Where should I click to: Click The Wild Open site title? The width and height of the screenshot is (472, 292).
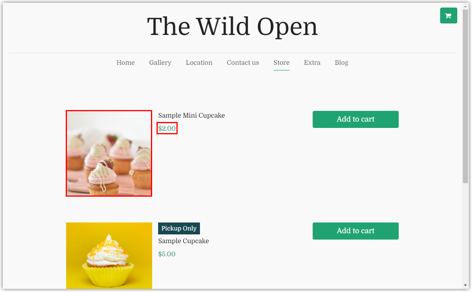232,27
